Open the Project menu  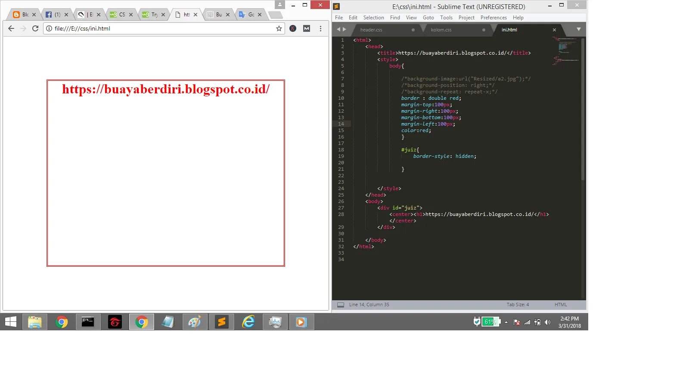click(x=466, y=18)
